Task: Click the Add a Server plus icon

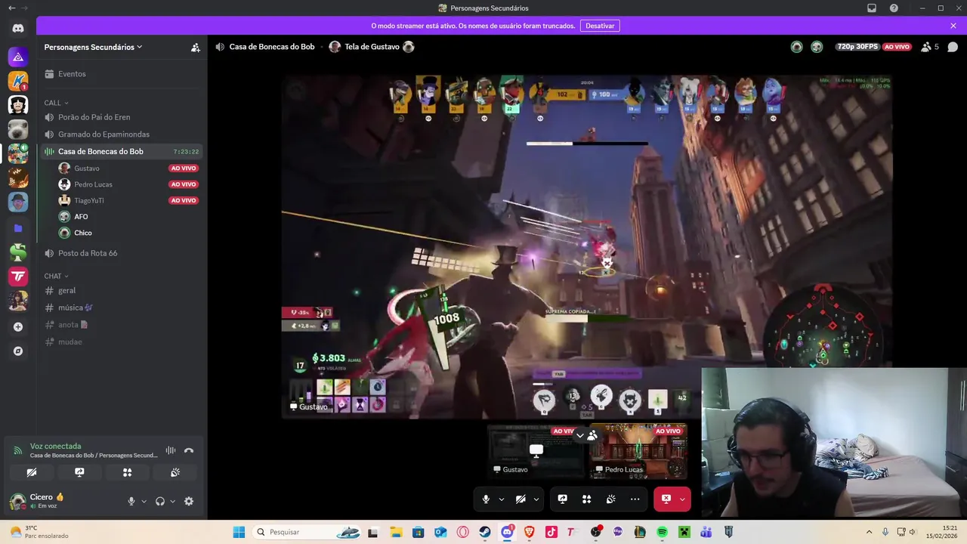Action: click(18, 326)
